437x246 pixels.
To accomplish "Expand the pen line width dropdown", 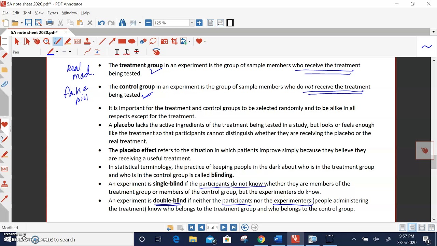I will [x=70, y=52].
